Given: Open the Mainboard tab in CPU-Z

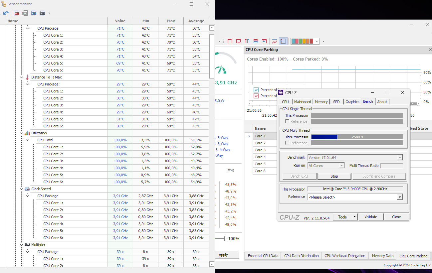Looking at the screenshot, I should [303, 102].
